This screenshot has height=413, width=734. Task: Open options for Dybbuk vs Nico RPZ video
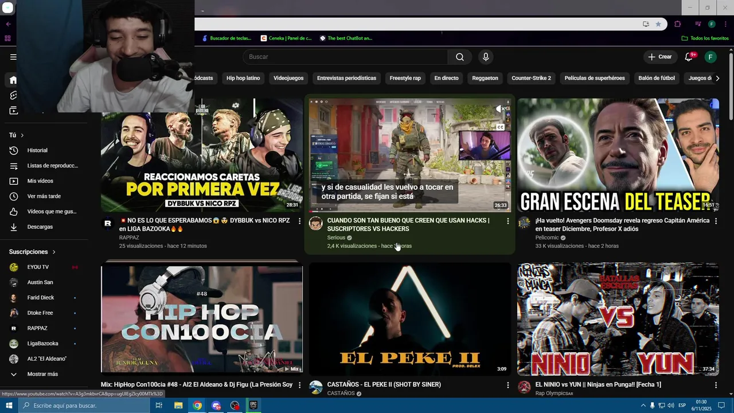point(299,221)
